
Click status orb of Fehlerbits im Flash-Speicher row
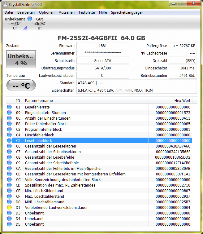[9, 168]
